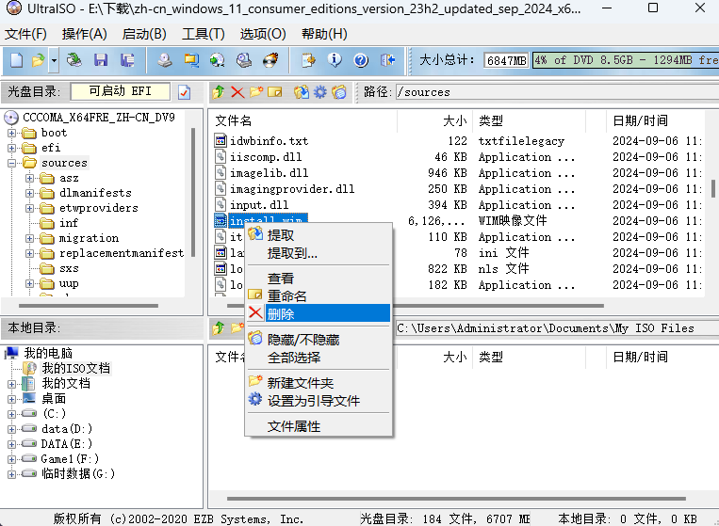This screenshot has height=526, width=719.
Task: Click the vertical scrollbar of disc file list
Action: (713, 188)
